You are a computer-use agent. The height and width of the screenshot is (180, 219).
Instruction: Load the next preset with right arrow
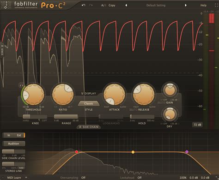tap(186, 5)
